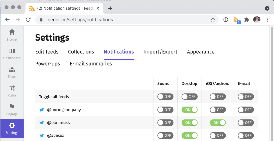The height and width of the screenshot is (141, 274).
Task: Toggle Sound for all feeds
Action: point(165,96)
